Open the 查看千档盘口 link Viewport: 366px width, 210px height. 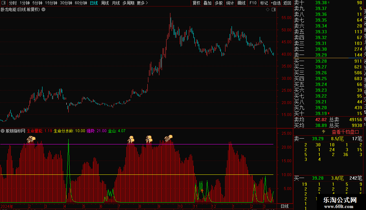pyautogui.click(x=345, y=132)
